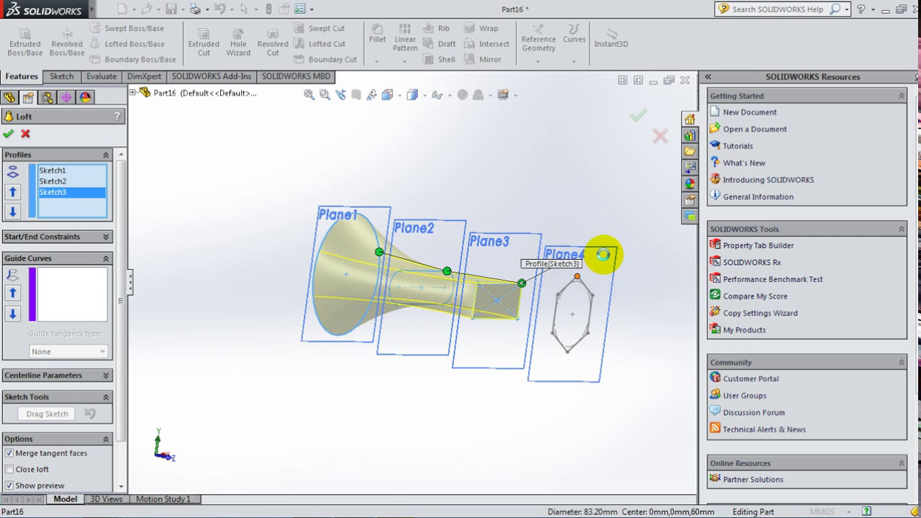The height and width of the screenshot is (518, 921).
Task: Accept the Loft with the green checkmark
Action: [x=8, y=134]
